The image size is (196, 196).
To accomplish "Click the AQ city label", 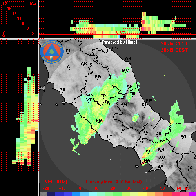I will 124,104.
